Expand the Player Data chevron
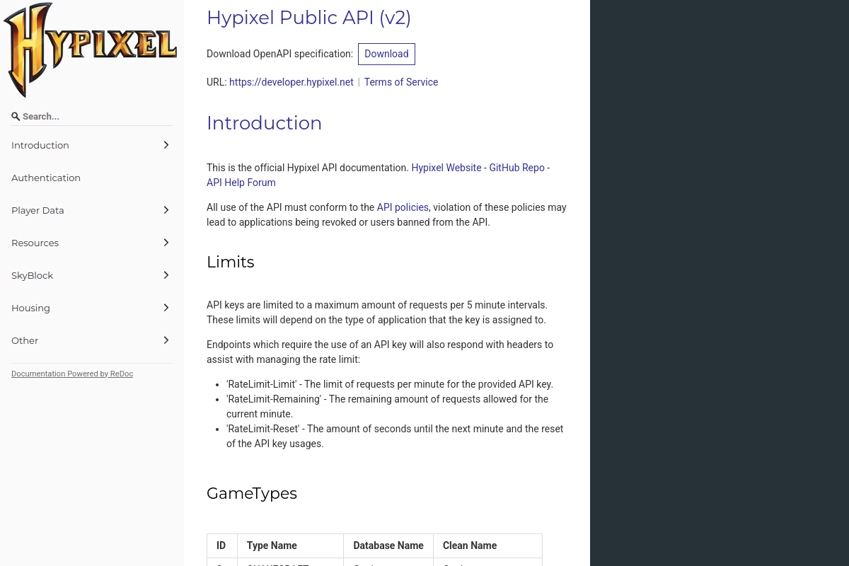 [x=166, y=210]
